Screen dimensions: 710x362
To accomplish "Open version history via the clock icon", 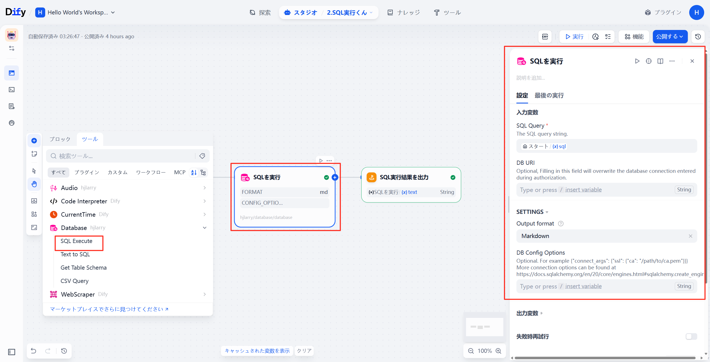I will [x=698, y=36].
